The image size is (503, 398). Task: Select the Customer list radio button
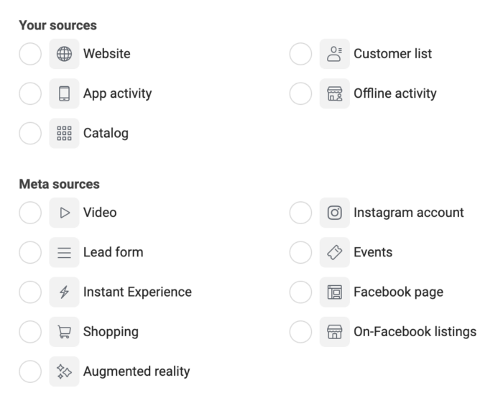[300, 54]
